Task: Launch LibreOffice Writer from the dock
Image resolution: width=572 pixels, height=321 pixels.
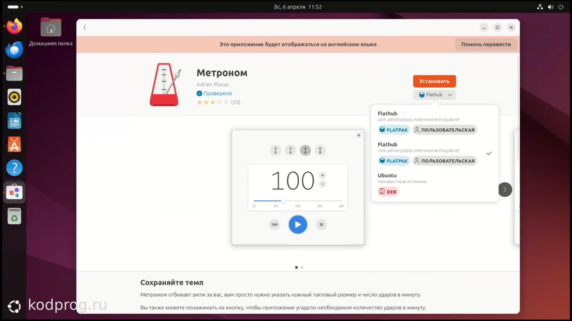Action: pos(14,121)
